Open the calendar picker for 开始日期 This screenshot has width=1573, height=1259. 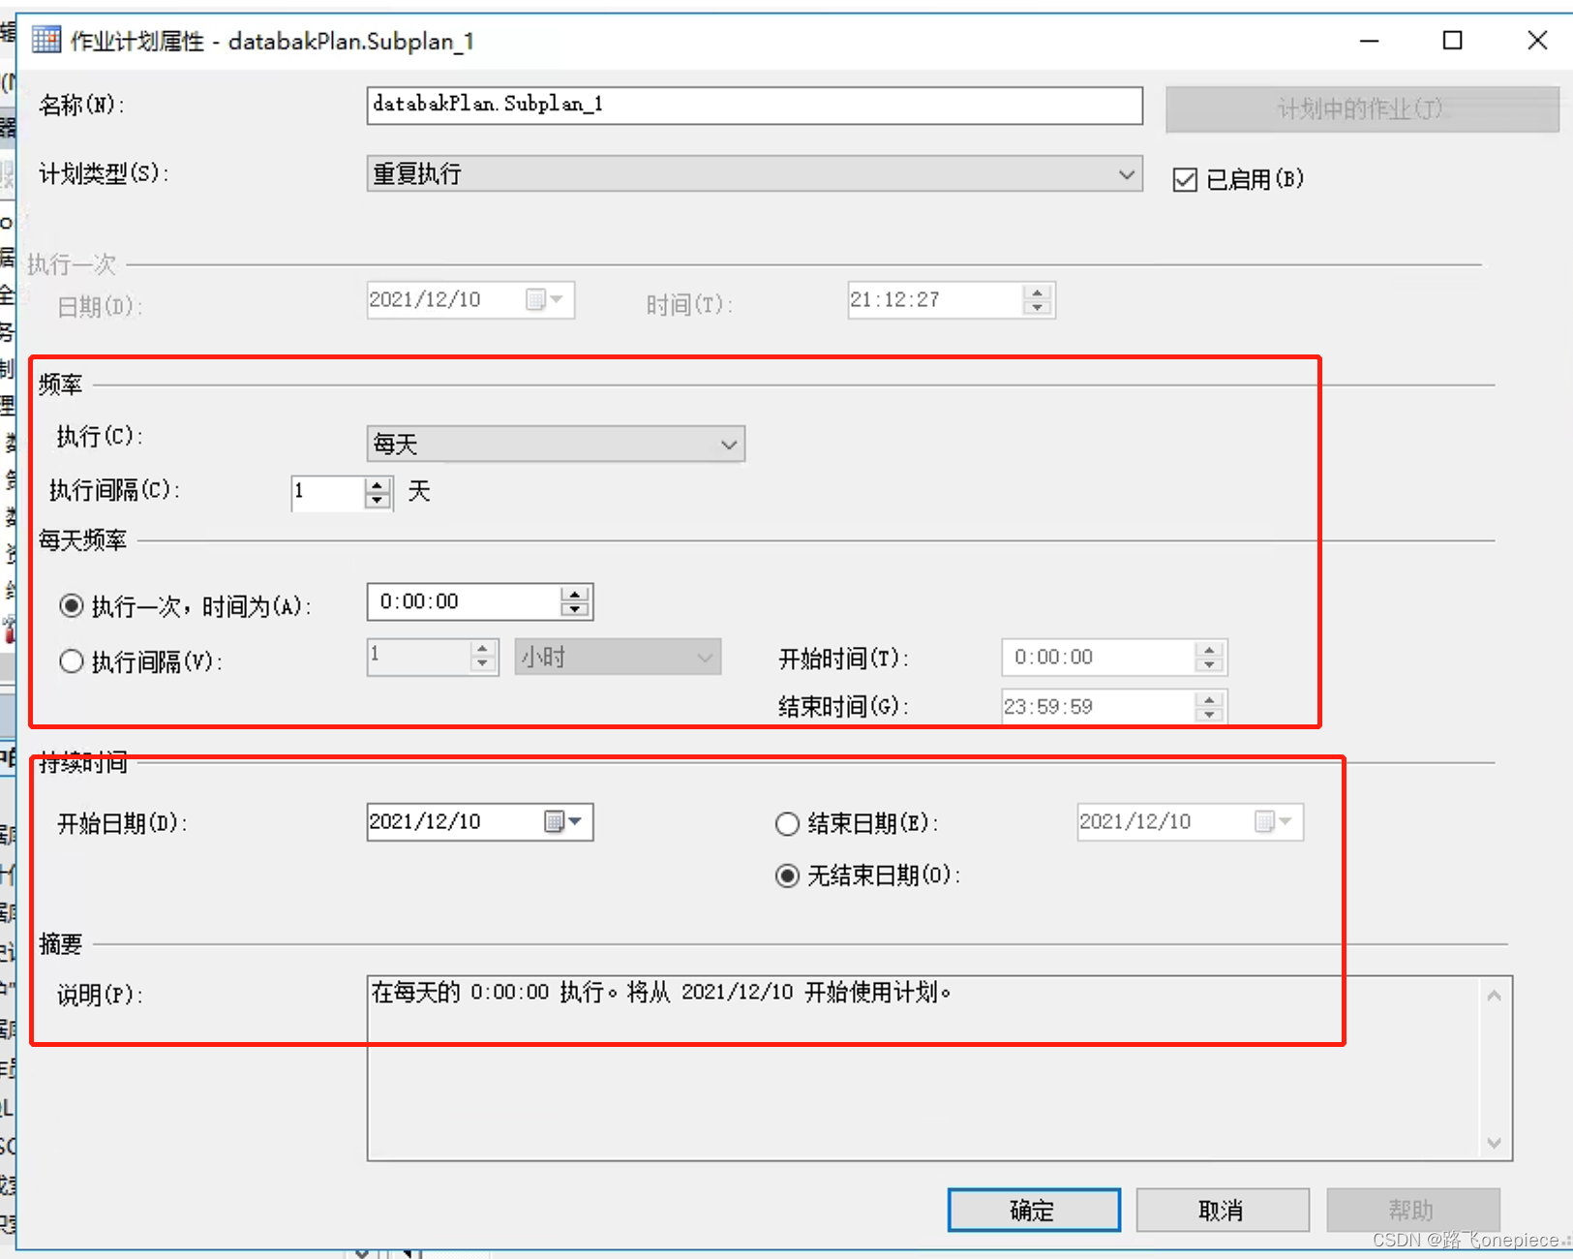[x=554, y=822]
